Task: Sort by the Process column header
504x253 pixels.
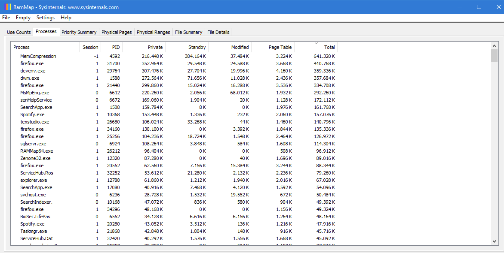Action: pos(45,47)
